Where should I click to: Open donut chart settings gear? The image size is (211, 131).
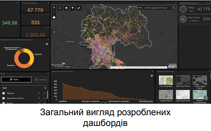click(x=47, y=44)
